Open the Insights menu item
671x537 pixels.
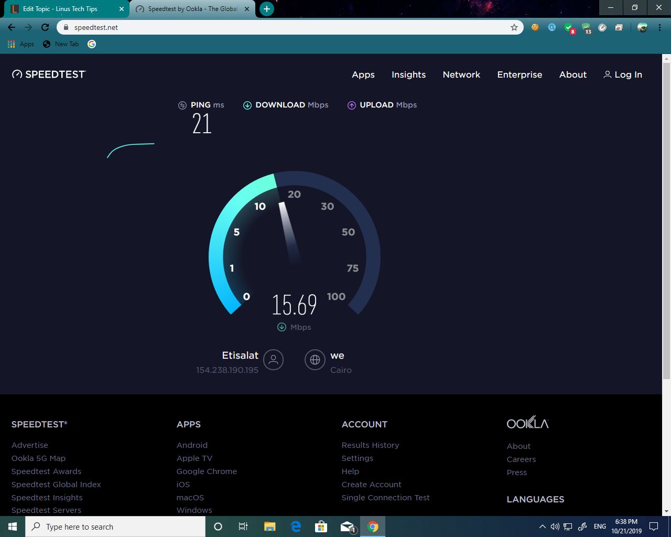click(408, 74)
